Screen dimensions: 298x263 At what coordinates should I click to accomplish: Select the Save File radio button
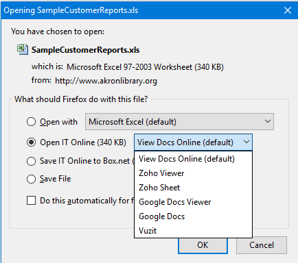point(31,179)
